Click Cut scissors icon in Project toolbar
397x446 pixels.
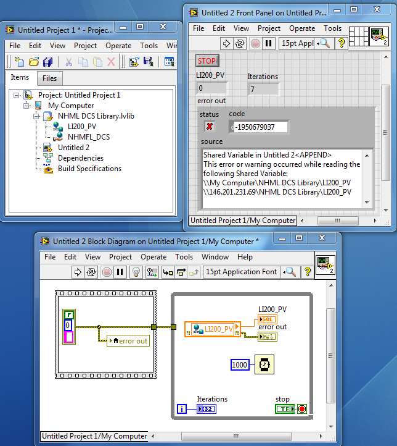[68, 62]
